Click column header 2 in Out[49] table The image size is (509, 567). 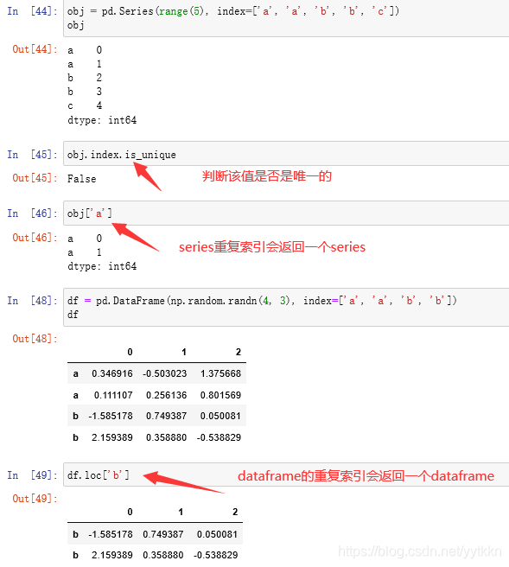[x=235, y=512]
